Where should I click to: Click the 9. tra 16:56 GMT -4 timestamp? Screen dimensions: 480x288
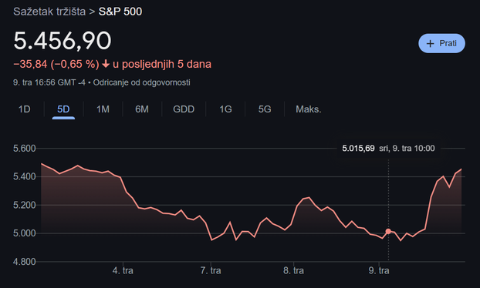click(x=49, y=82)
